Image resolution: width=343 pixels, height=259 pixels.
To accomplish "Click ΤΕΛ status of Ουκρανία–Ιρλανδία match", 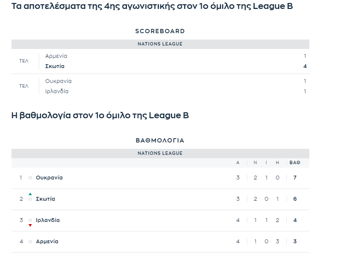I will point(24,86).
